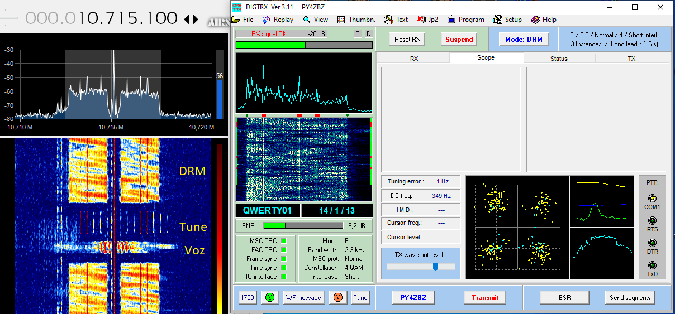Switch to the TX tab

point(631,59)
